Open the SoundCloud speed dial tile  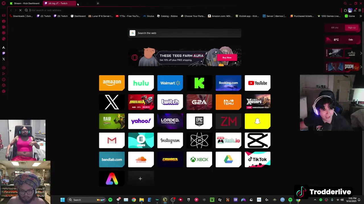(141, 160)
